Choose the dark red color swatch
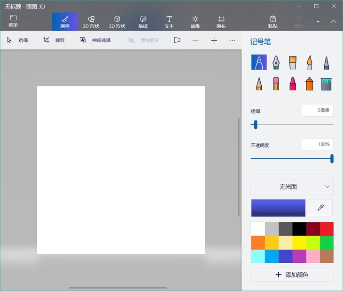The image size is (343, 291). click(313, 229)
